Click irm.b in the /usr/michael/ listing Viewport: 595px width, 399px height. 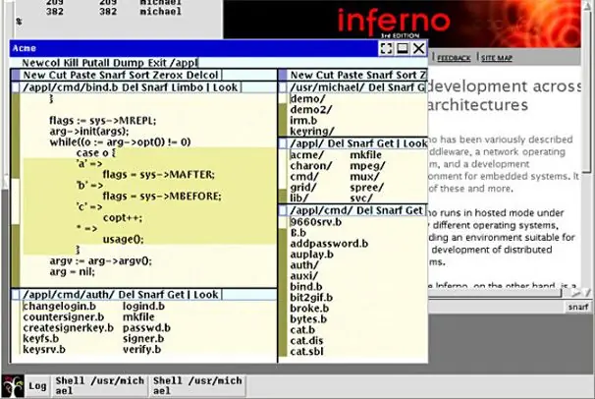[303, 120]
